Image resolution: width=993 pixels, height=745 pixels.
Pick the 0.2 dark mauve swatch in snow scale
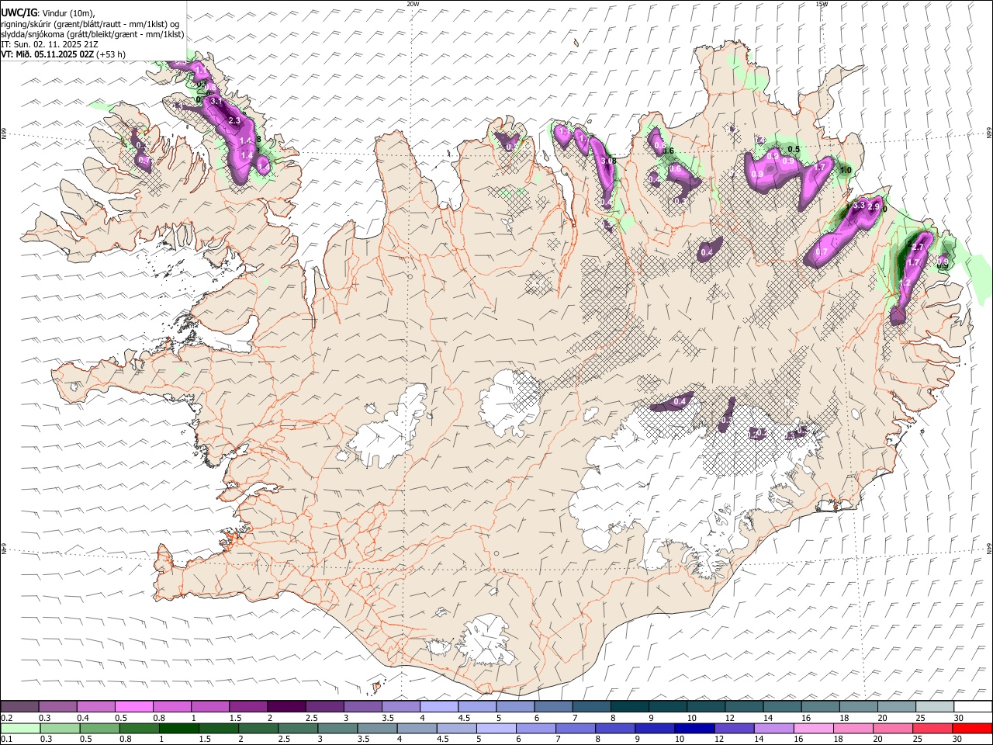[19, 707]
